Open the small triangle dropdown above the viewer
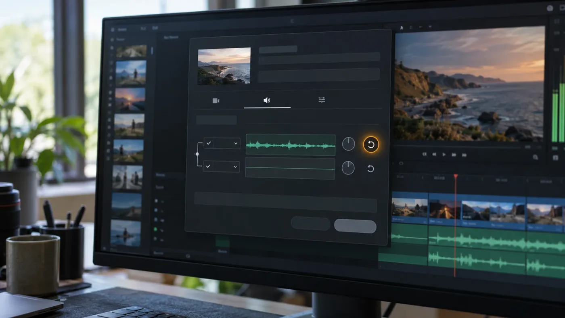565x318 pixels. coord(430,27)
